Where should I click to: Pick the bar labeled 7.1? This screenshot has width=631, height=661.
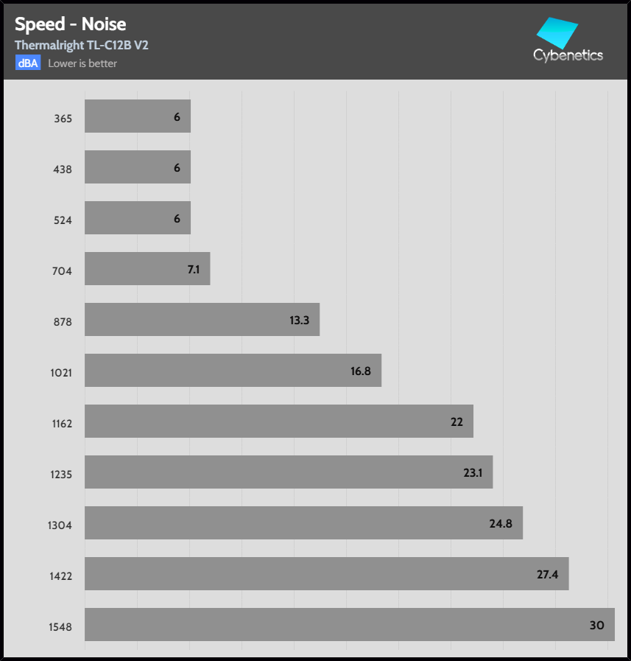147,269
